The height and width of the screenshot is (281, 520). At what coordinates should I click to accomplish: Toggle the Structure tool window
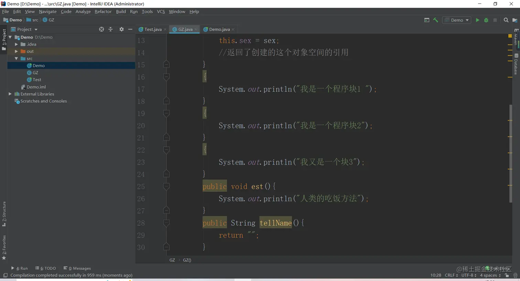point(4,214)
